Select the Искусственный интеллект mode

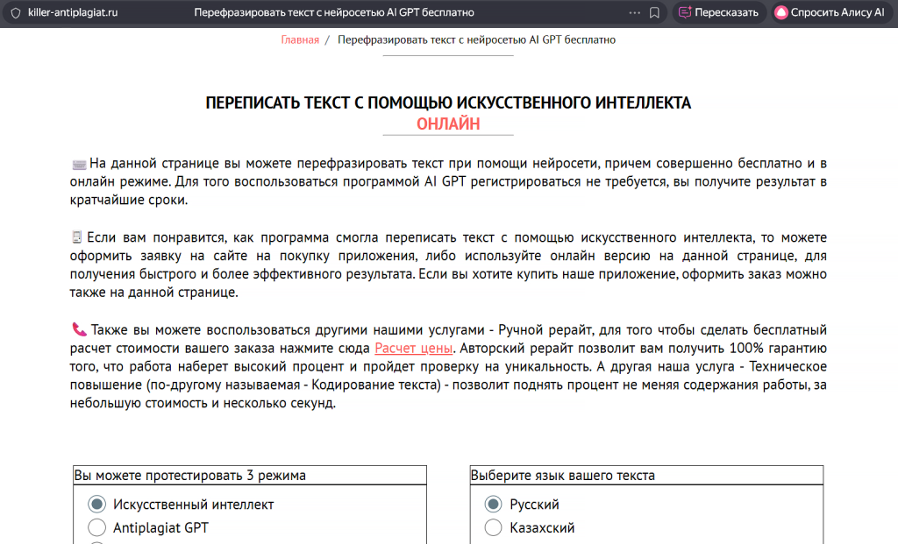(98, 504)
